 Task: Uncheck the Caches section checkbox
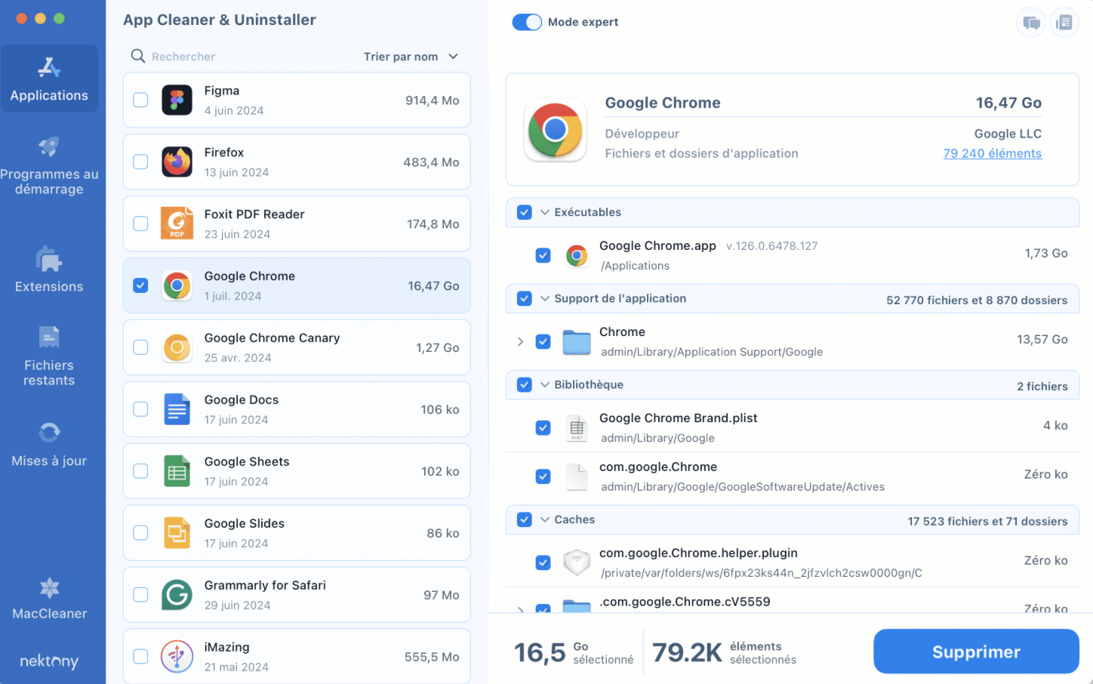[524, 519]
